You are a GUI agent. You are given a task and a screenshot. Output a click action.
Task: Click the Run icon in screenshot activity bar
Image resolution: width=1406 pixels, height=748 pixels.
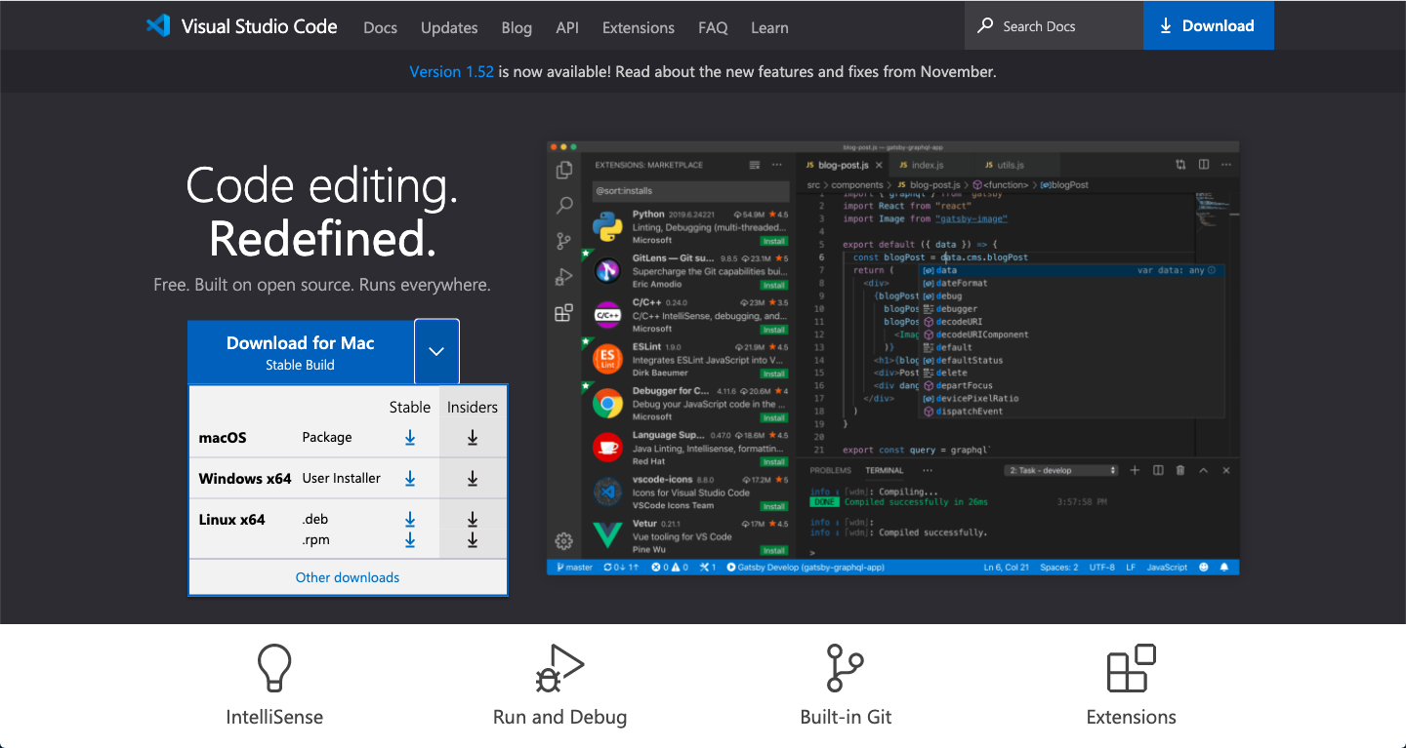[x=564, y=277]
